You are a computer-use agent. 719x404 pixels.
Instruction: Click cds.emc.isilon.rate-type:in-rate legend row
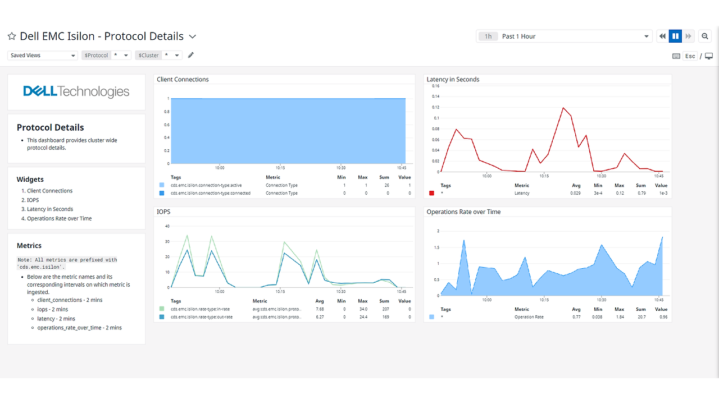(x=285, y=309)
